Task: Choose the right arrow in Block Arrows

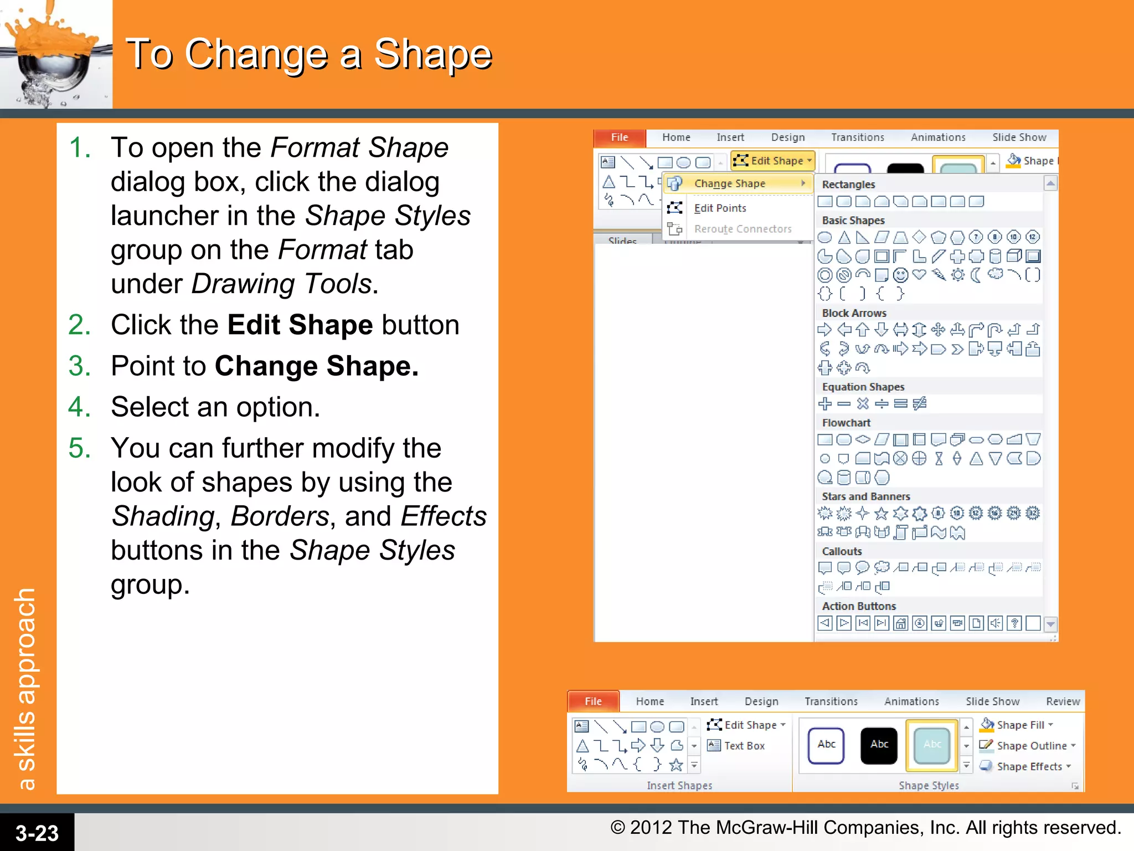Action: pos(824,330)
